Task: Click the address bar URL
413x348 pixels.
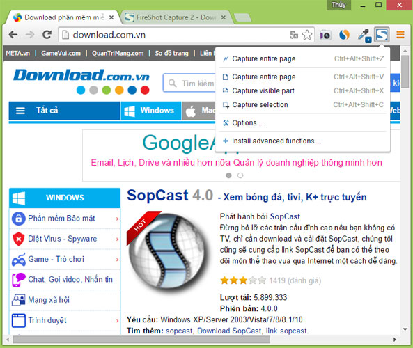Action: point(109,35)
